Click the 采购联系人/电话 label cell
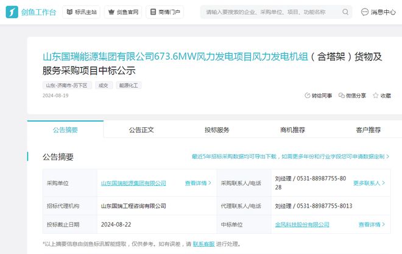402x254 pixels. (244, 183)
